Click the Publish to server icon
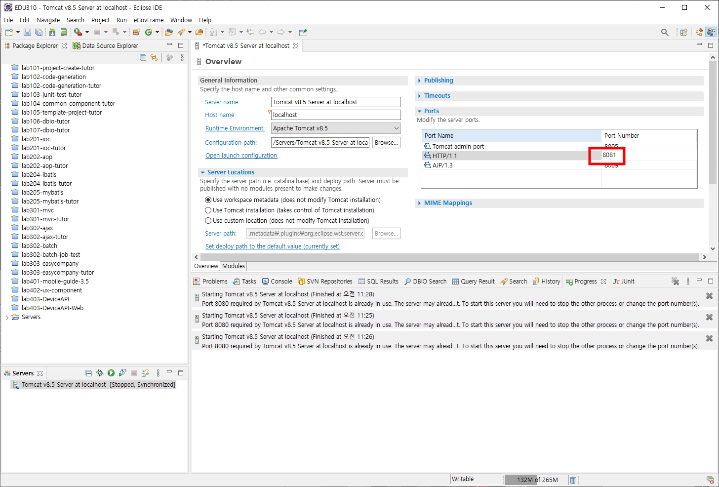The image size is (719, 487). (145, 373)
